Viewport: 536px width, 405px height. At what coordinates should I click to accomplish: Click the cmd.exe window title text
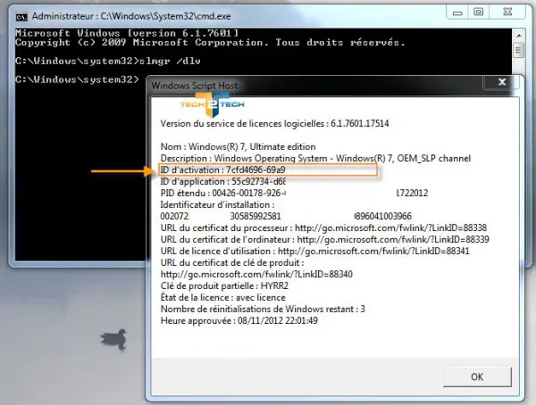point(131,16)
